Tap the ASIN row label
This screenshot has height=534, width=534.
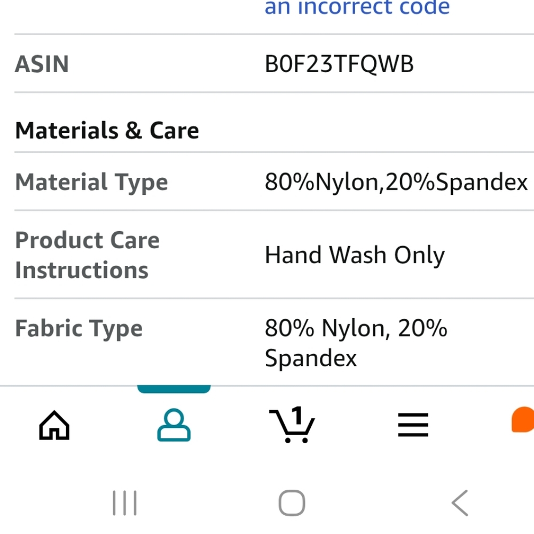coord(42,65)
